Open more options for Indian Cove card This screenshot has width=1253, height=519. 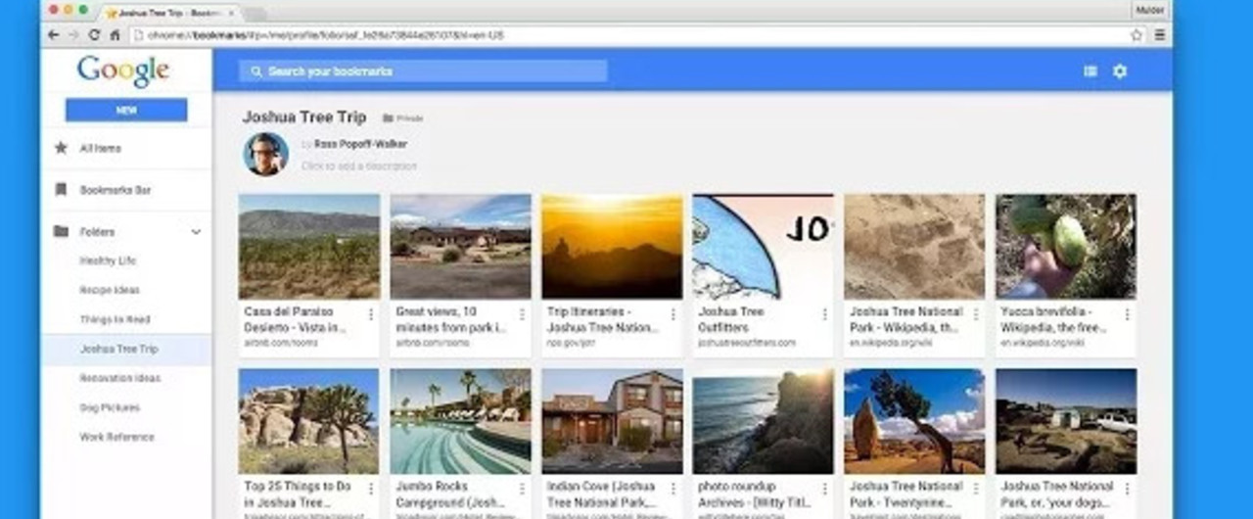pyautogui.click(x=673, y=489)
